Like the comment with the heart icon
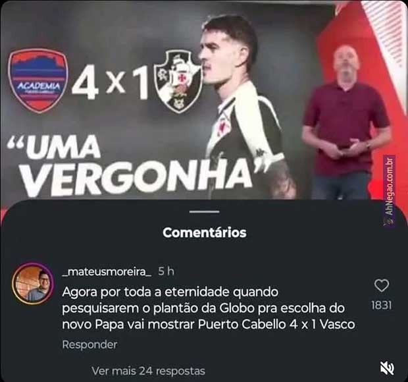 (382, 286)
